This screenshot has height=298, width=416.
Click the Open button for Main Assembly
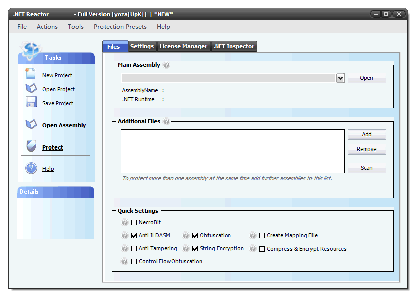click(367, 78)
